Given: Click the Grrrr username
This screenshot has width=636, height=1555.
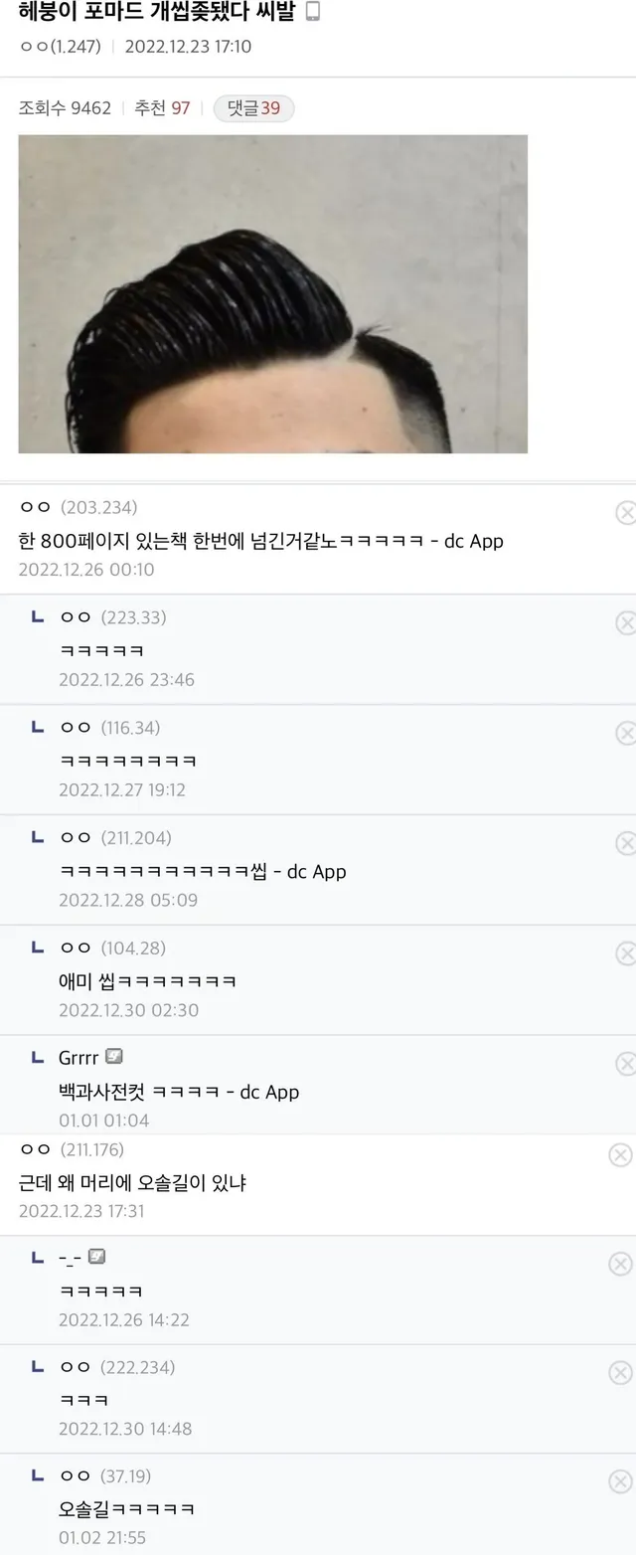Looking at the screenshot, I should click(x=79, y=1058).
